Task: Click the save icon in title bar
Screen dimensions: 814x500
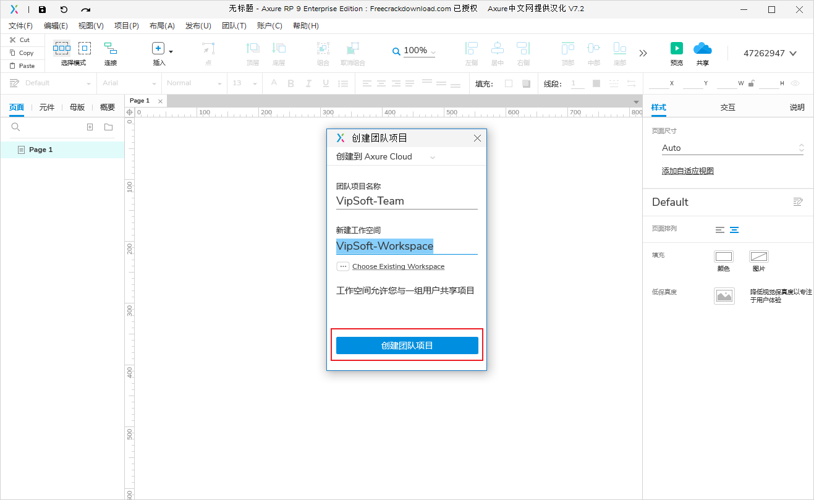Action: click(42, 9)
